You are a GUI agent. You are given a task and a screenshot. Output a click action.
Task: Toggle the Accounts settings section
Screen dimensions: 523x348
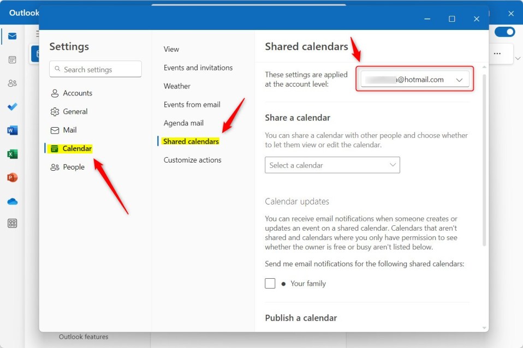pos(77,93)
